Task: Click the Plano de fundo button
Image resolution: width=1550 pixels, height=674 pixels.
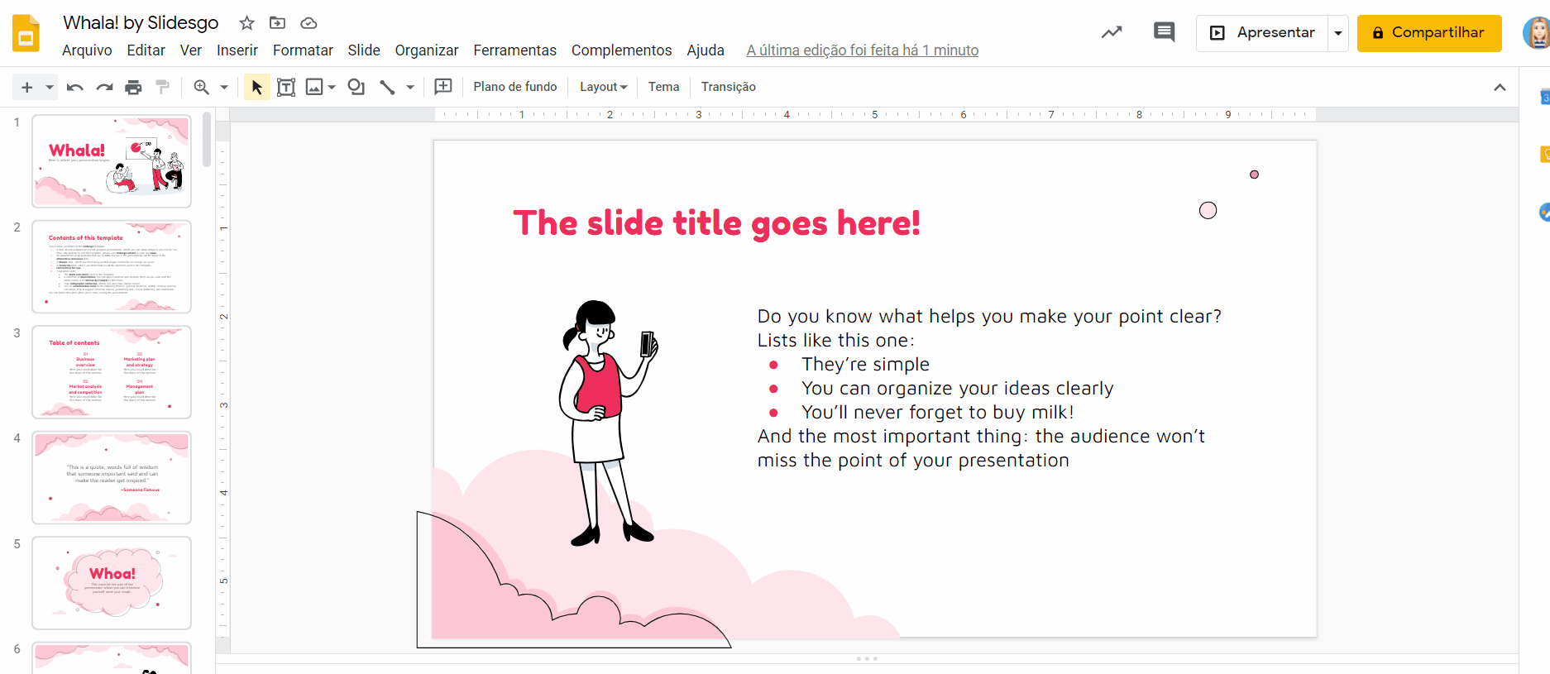Action: [515, 87]
